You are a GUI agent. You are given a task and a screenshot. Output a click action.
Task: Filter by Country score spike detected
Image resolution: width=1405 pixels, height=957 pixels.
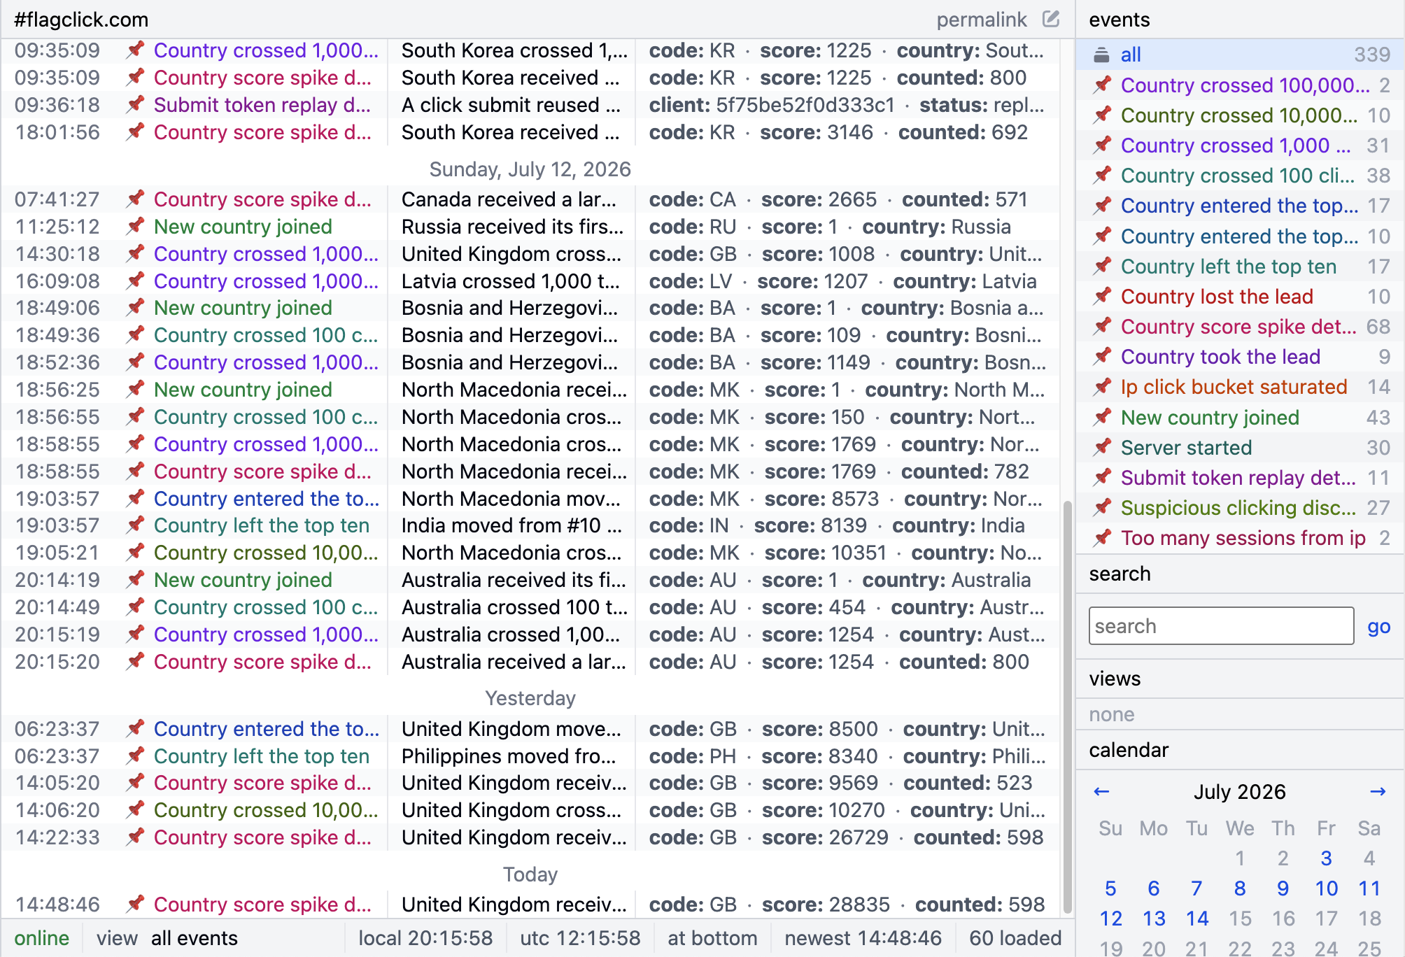[1238, 327]
